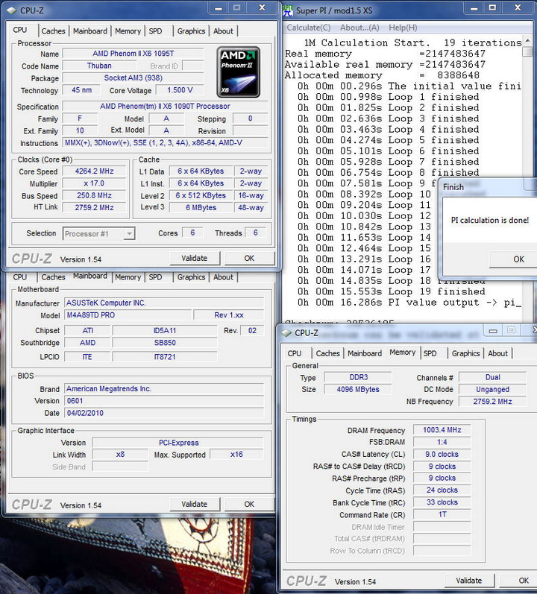Click the motherboard Model field M4A89TD PRO
The height and width of the screenshot is (594, 537).
(x=128, y=315)
